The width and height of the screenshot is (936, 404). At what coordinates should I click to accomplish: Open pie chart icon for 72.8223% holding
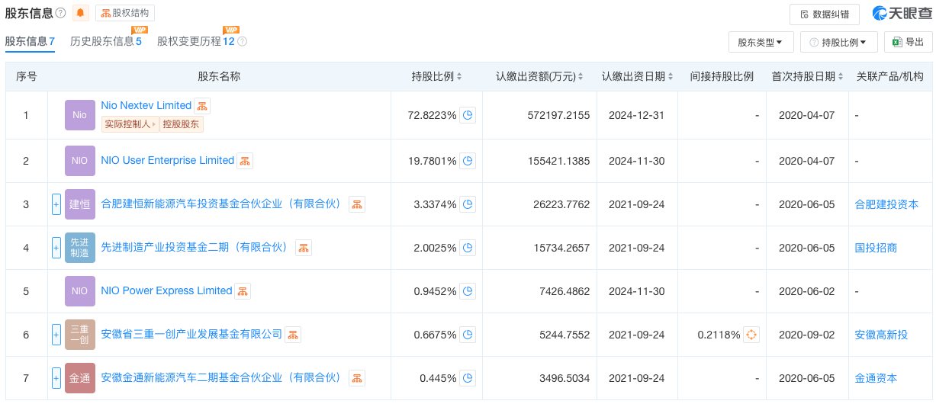468,116
